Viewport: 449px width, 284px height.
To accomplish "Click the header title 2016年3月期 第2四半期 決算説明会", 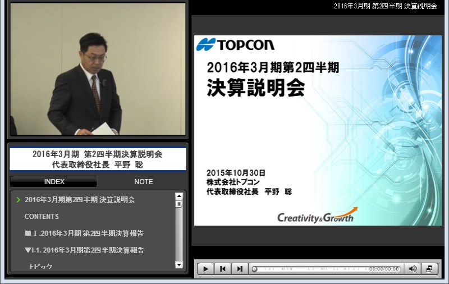I will (386, 6).
